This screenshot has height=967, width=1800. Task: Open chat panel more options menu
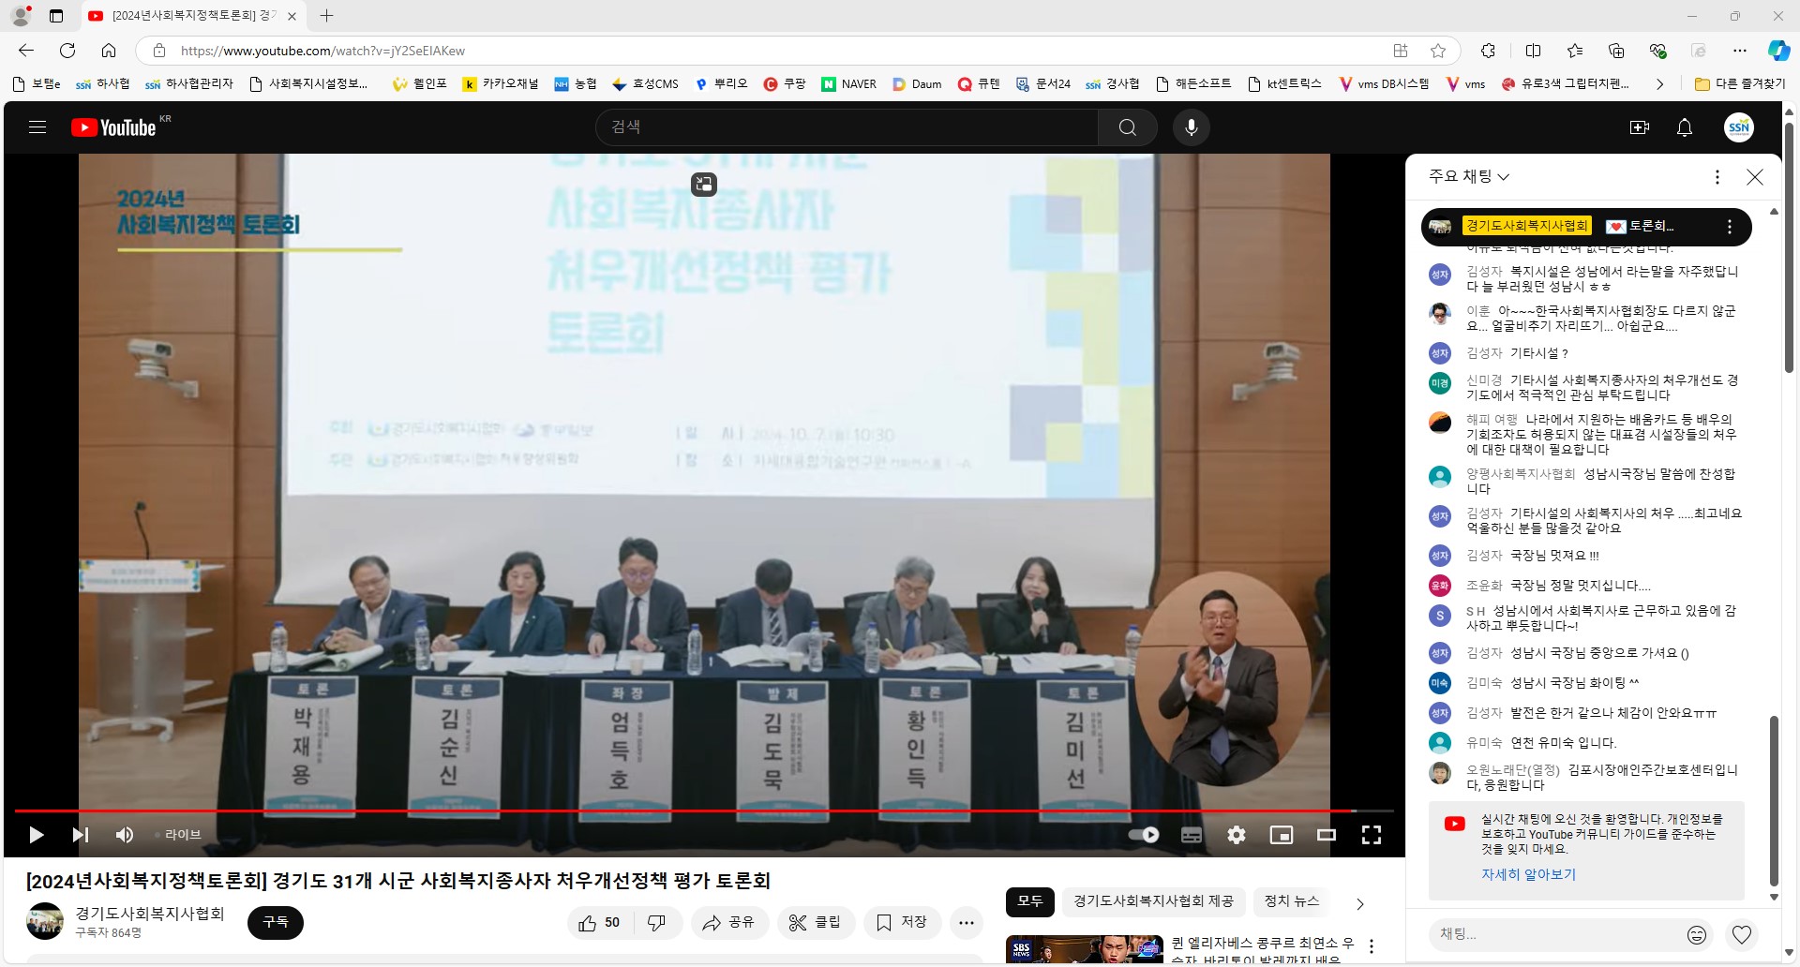click(x=1717, y=177)
